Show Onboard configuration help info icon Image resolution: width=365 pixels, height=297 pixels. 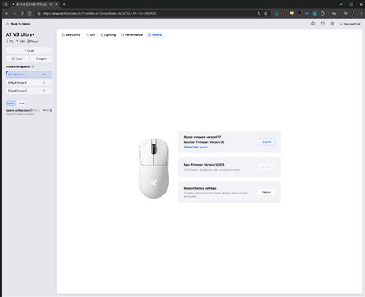click(x=33, y=66)
